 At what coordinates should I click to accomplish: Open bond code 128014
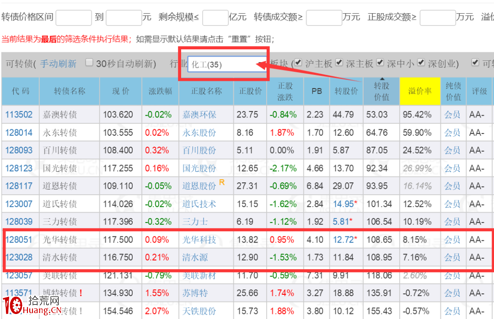(19, 133)
